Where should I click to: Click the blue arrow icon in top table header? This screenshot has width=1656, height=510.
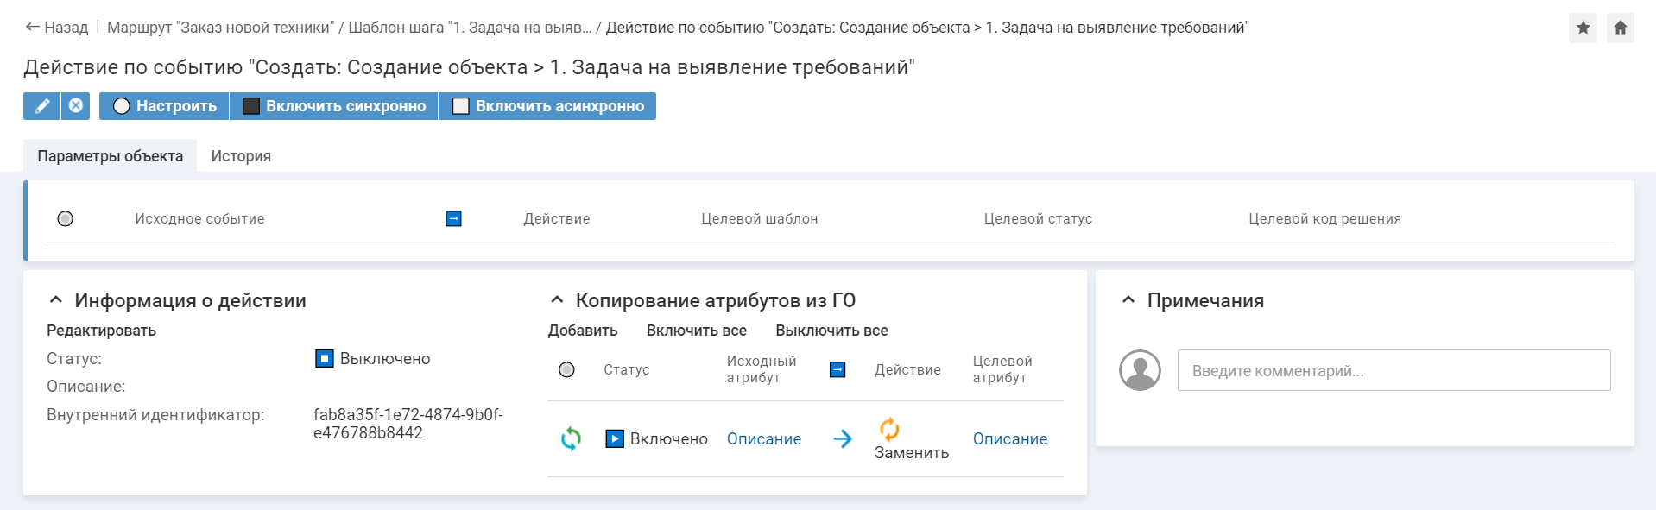click(x=453, y=219)
